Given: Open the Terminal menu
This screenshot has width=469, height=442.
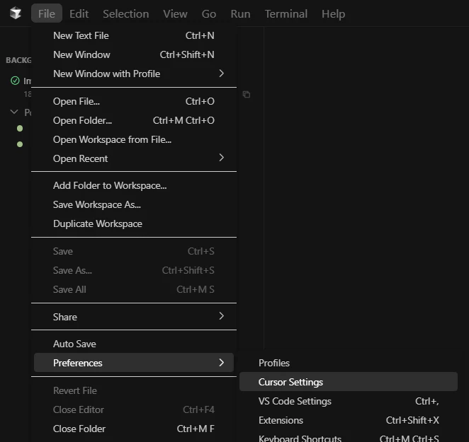Looking at the screenshot, I should pos(286,13).
